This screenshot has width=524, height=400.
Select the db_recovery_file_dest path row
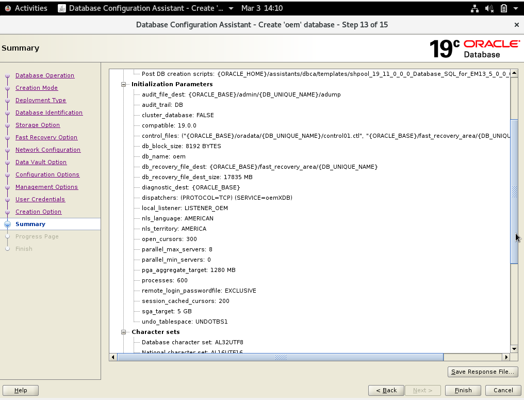pyautogui.click(x=259, y=167)
